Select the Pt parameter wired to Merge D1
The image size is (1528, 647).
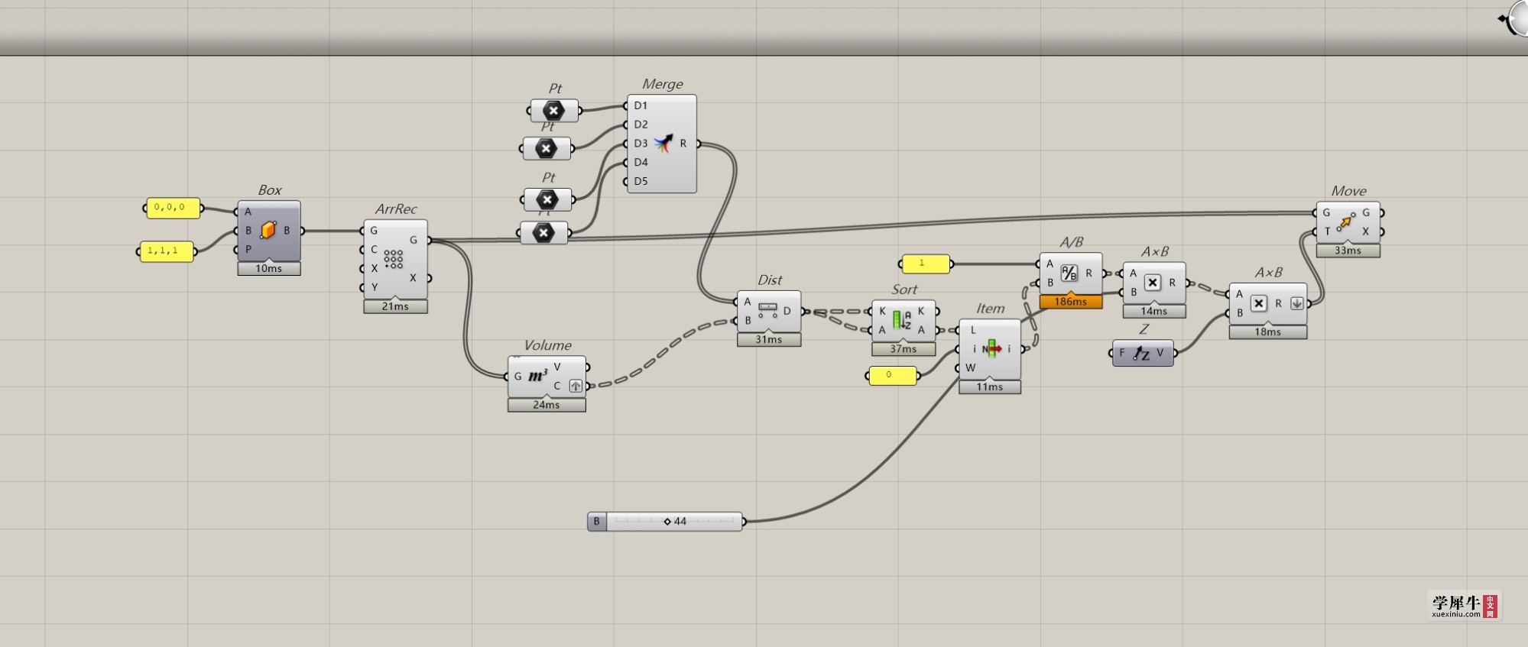[554, 111]
